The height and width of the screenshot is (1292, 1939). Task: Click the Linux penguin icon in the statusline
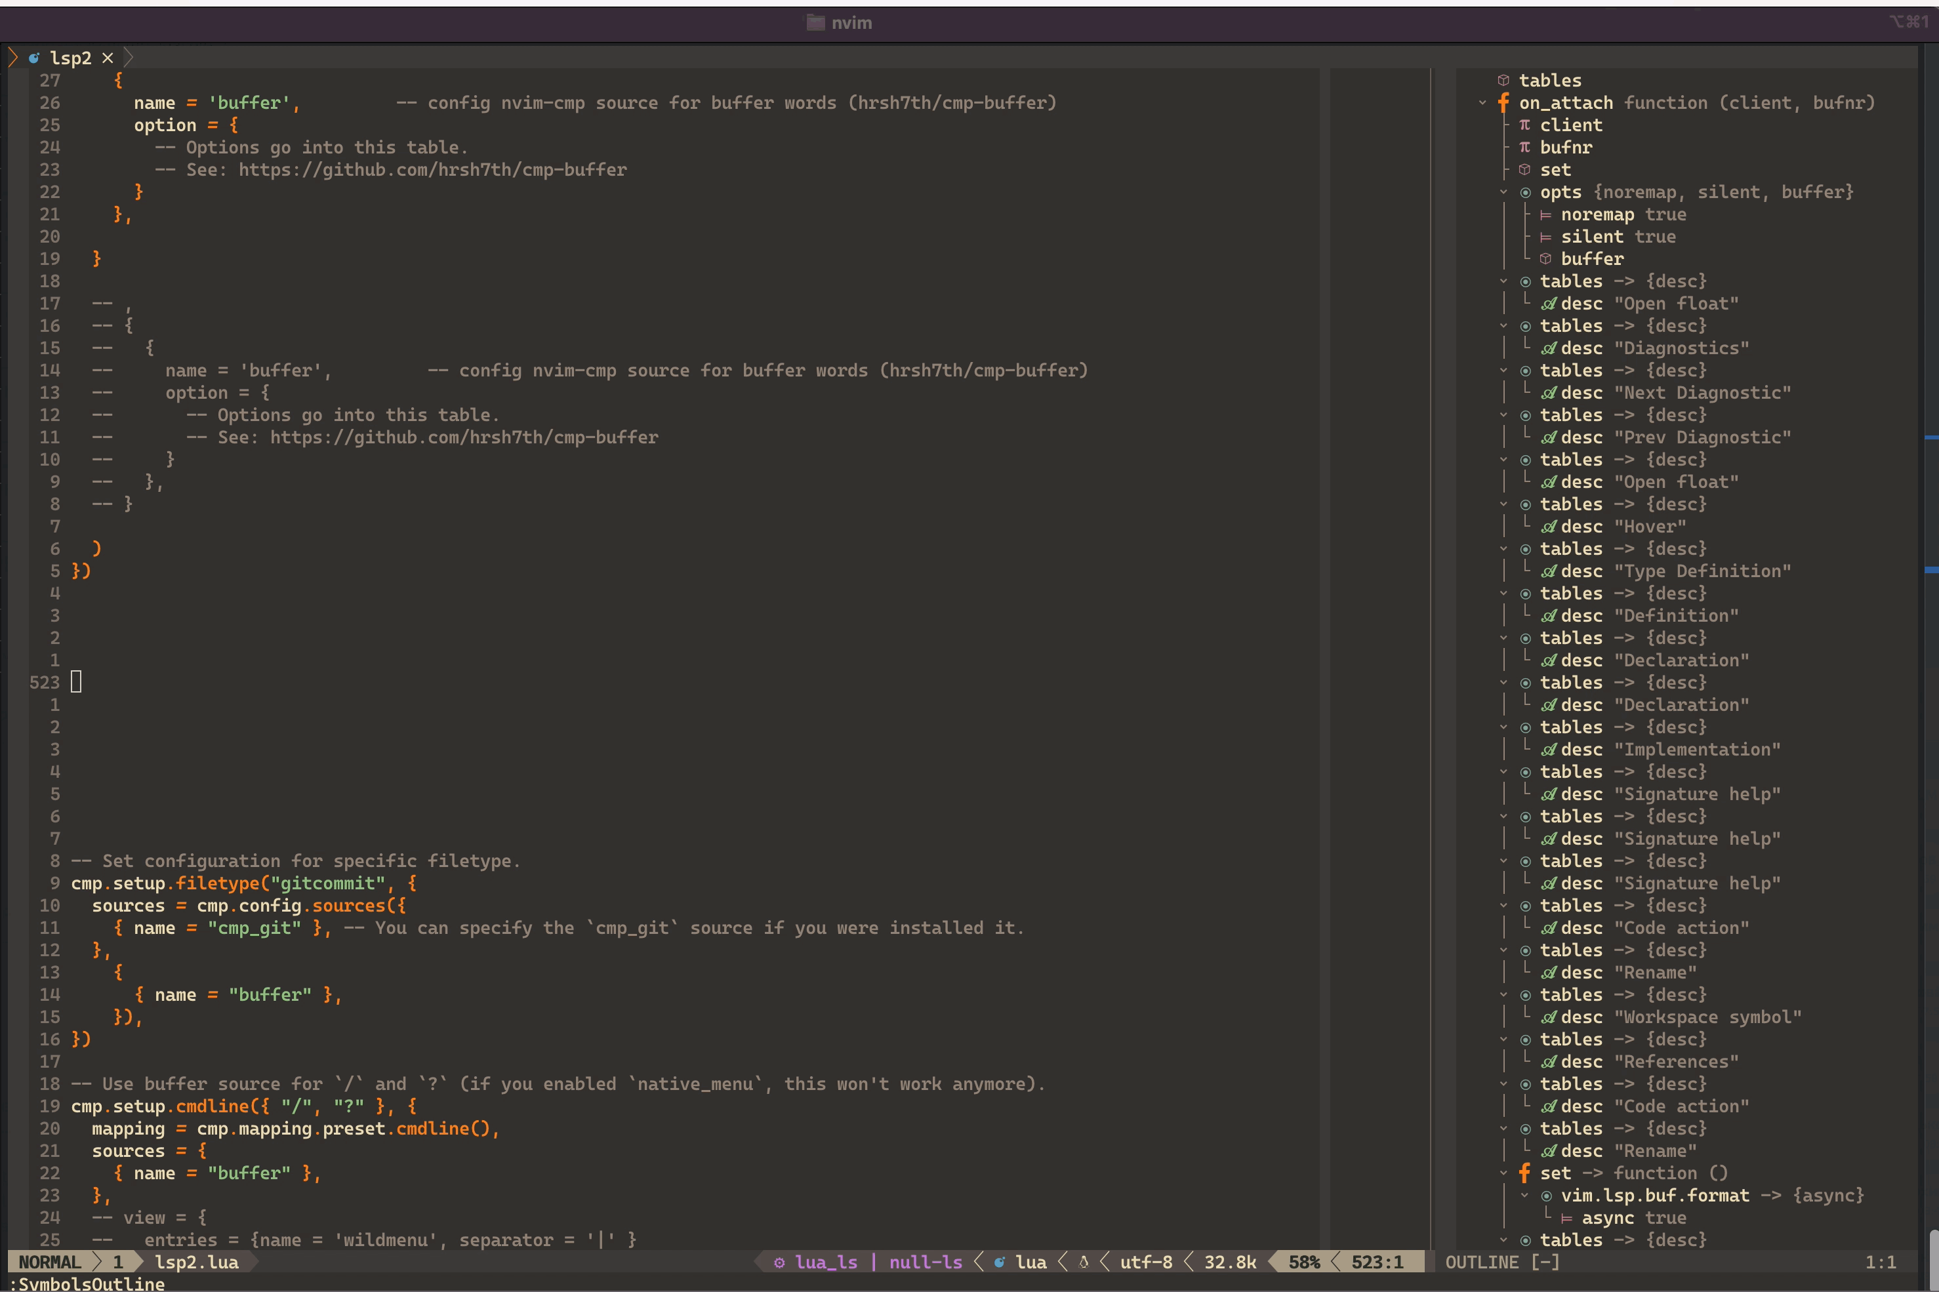1084,1262
